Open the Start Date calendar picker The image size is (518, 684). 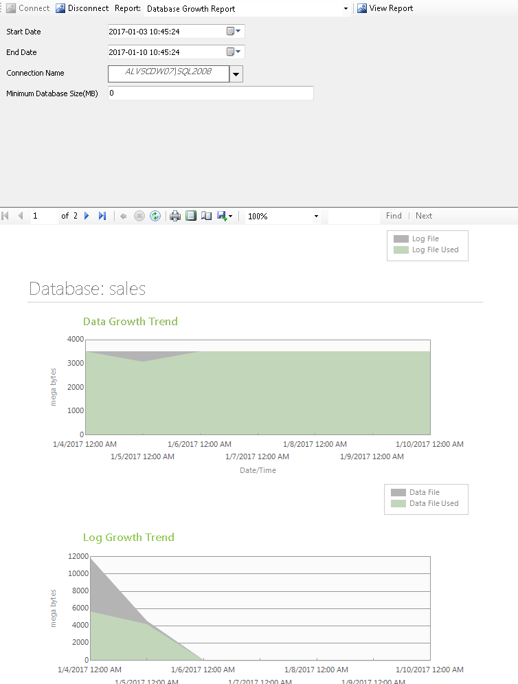pyautogui.click(x=233, y=32)
